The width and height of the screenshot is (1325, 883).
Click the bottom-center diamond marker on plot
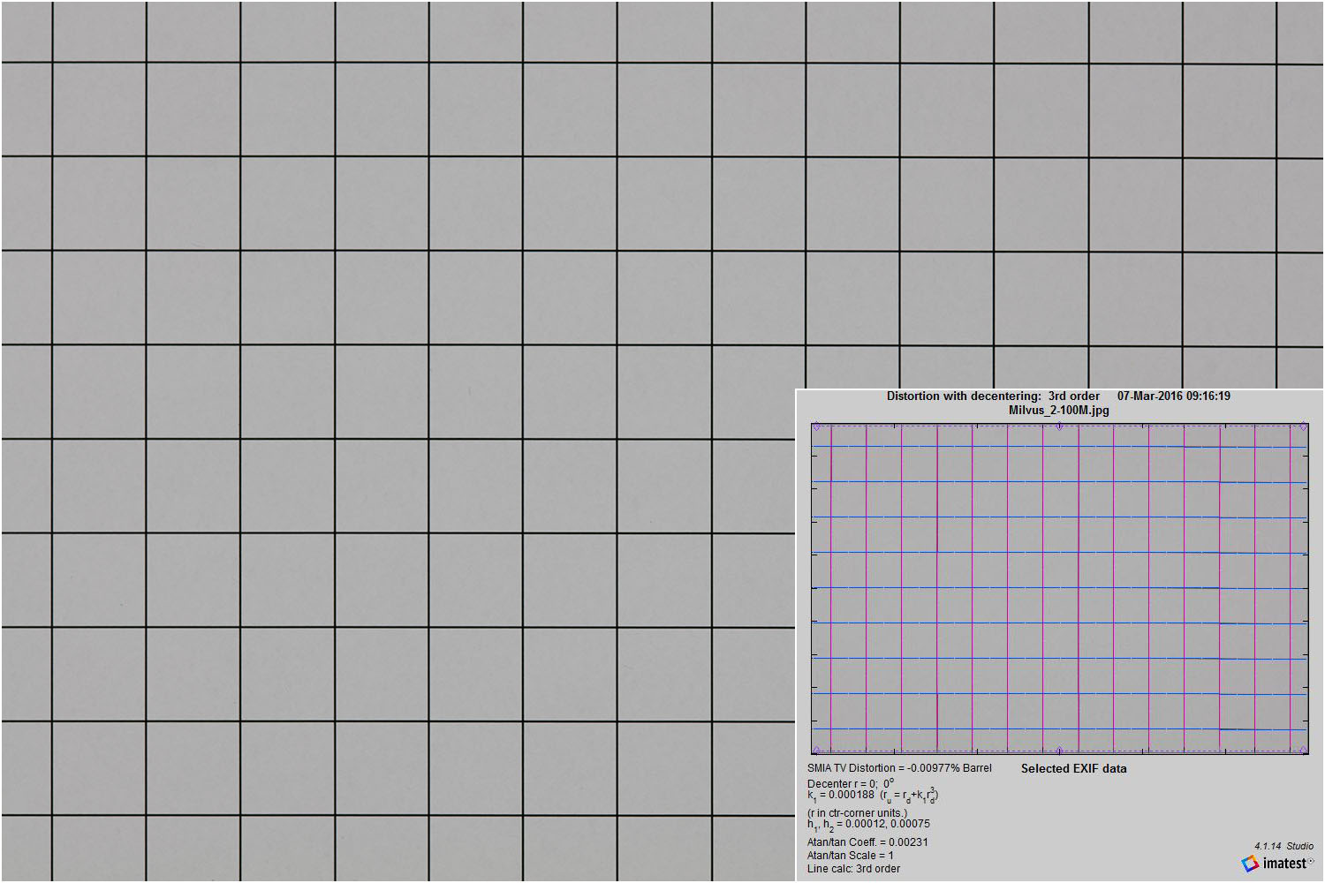coord(1059,751)
